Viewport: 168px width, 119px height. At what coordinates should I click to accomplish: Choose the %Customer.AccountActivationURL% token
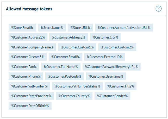click(x=124, y=28)
